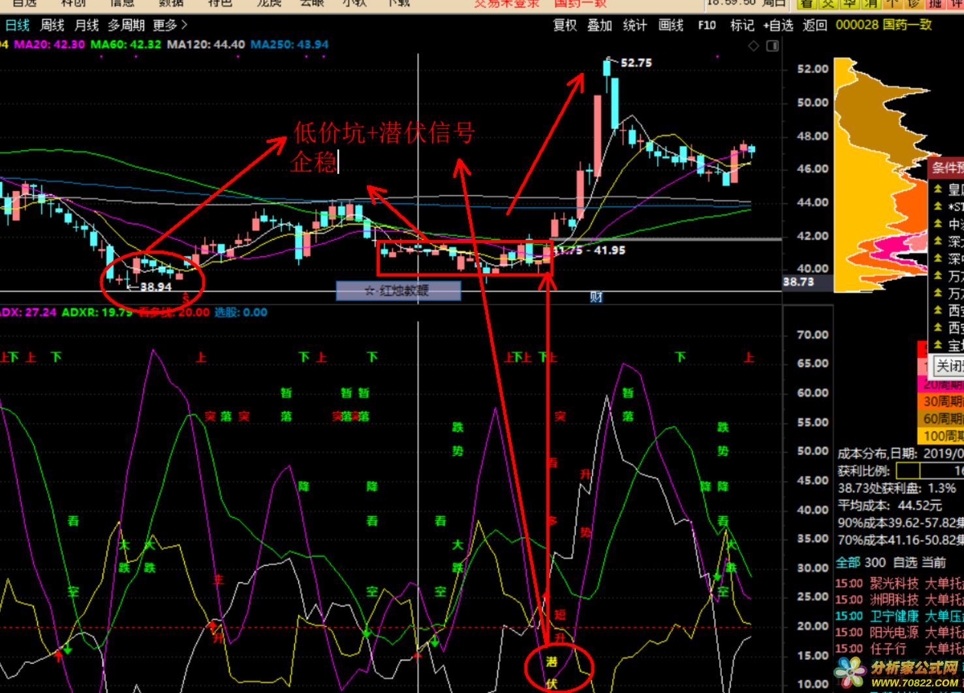Add stock to watchlist with +自选
This screenshot has height=693, width=964.
778,25
